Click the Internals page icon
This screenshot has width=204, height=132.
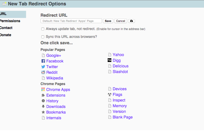pyautogui.click(x=43, y=118)
